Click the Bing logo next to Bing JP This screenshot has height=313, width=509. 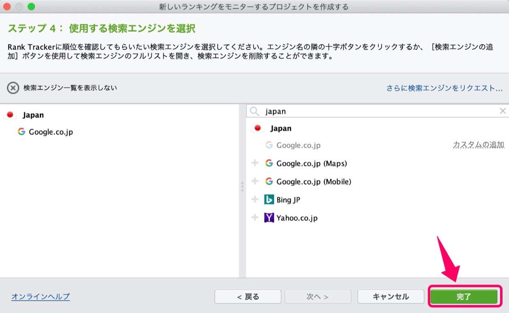click(x=269, y=199)
